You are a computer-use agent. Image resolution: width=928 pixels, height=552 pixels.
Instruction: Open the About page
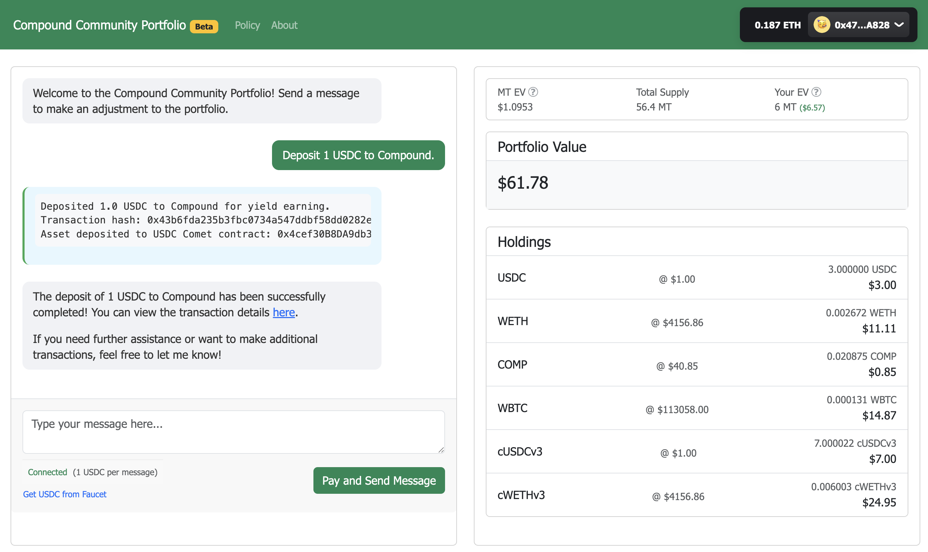(x=284, y=25)
